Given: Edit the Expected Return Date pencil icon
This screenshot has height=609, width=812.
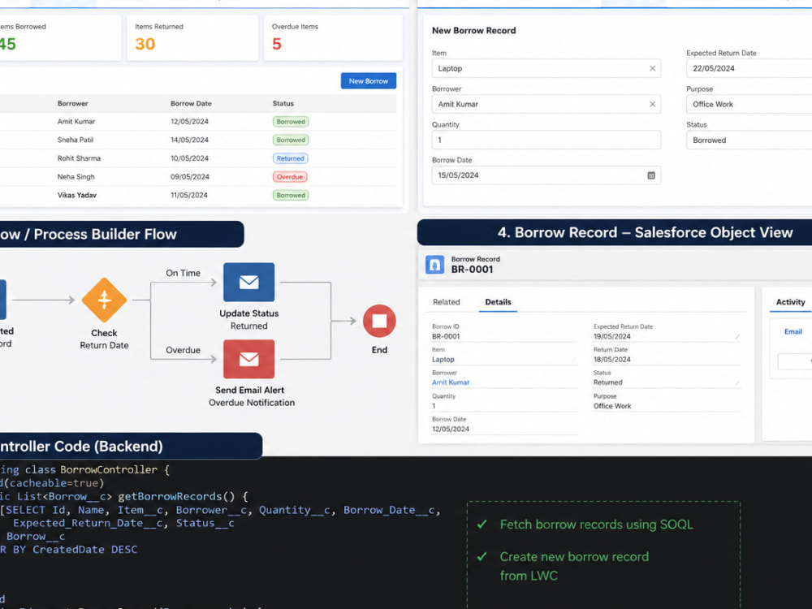Looking at the screenshot, I should click(x=737, y=337).
